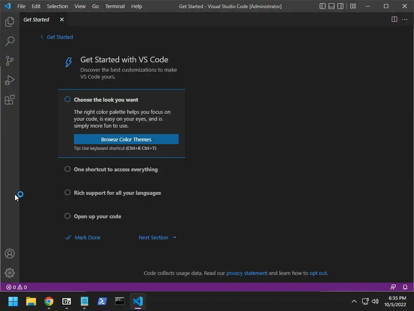Screen dimensions: 414x311
Task: Click the lightning bolt walkthrough icon
Action: pyautogui.click(x=68, y=62)
